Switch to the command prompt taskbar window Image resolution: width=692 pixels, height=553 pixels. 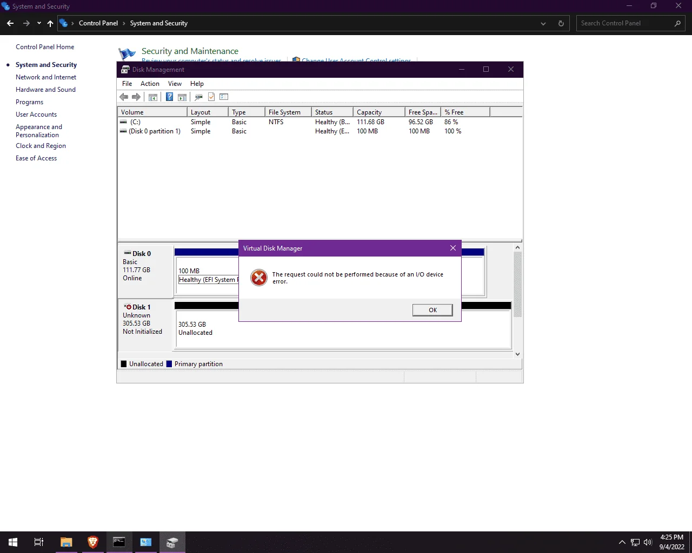pos(119,542)
